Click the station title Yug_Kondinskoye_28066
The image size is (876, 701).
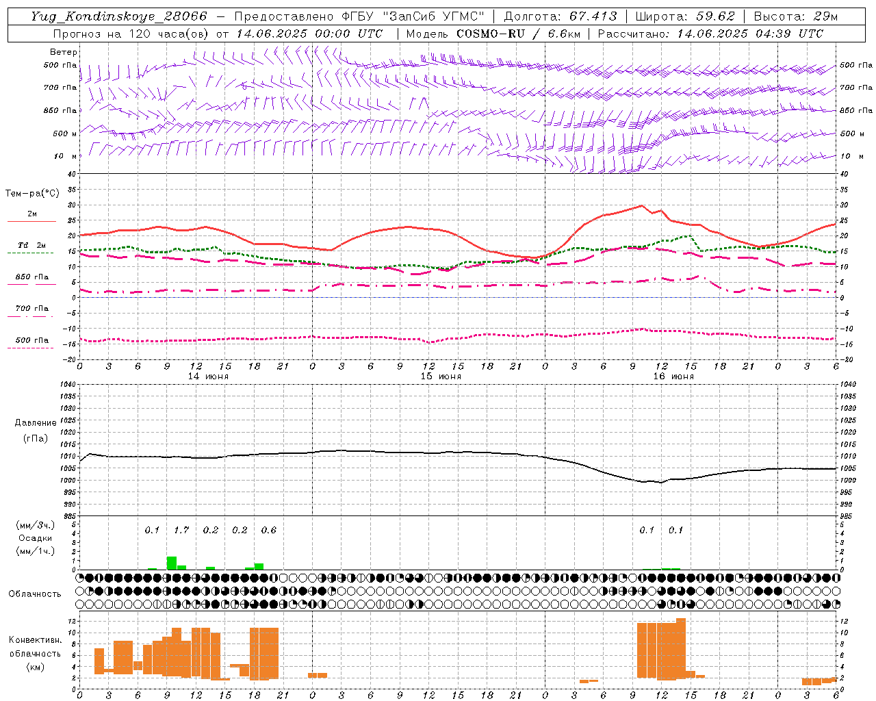[x=118, y=16]
